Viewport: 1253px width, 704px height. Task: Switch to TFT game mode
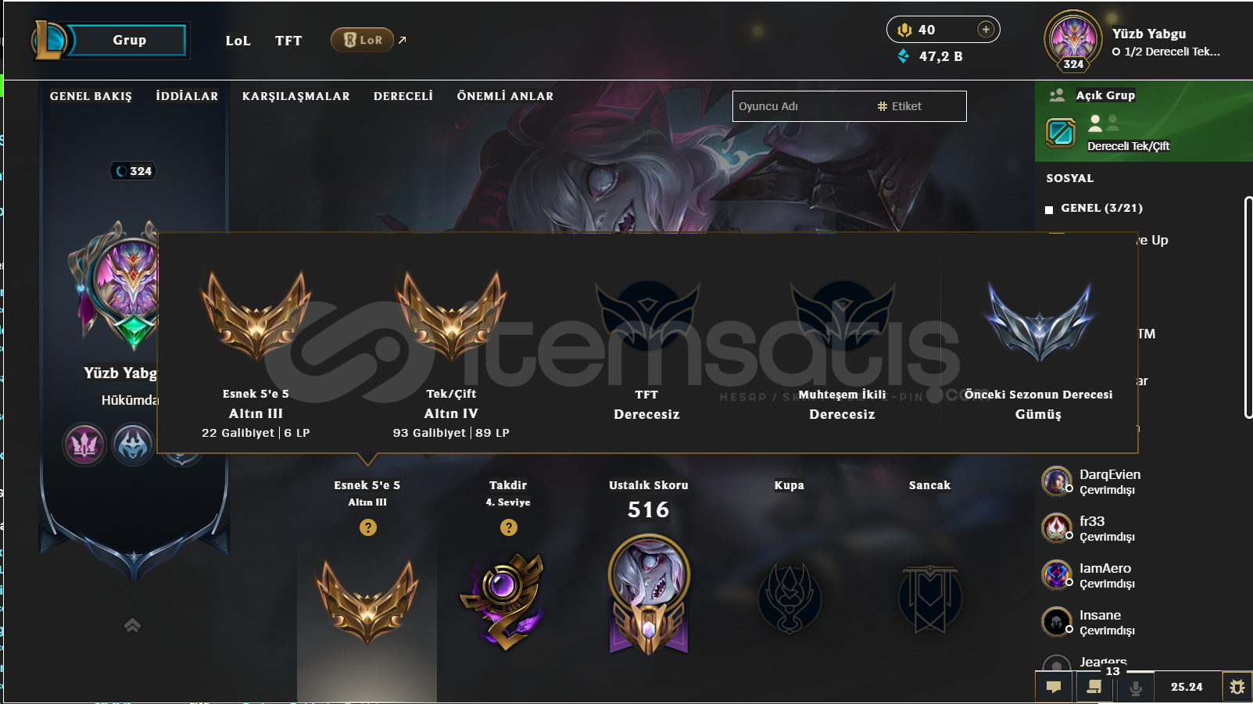(288, 41)
